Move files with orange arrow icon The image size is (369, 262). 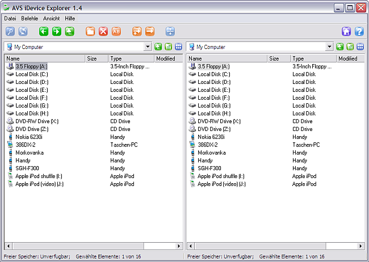pyautogui.click(x=150, y=31)
